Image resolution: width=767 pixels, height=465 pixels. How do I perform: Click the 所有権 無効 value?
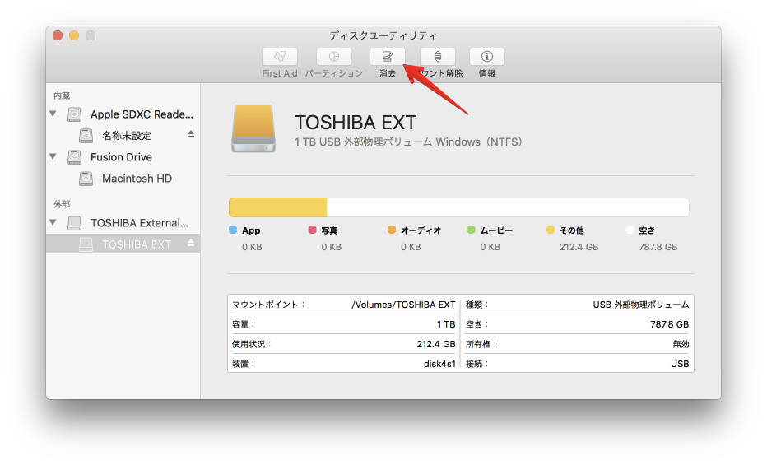681,344
